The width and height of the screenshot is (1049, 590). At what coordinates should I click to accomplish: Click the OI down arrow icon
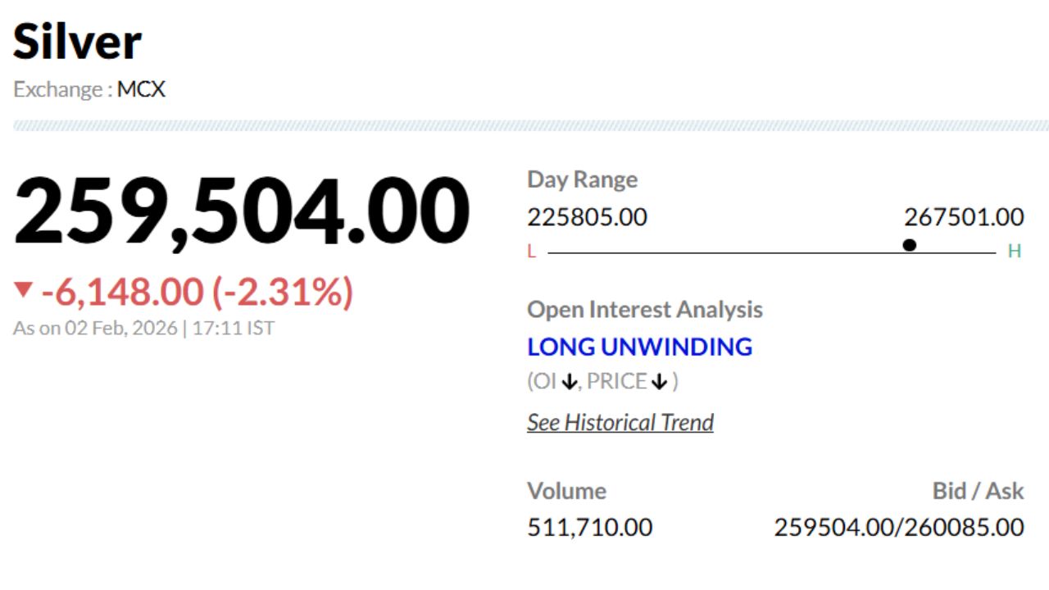[570, 382]
